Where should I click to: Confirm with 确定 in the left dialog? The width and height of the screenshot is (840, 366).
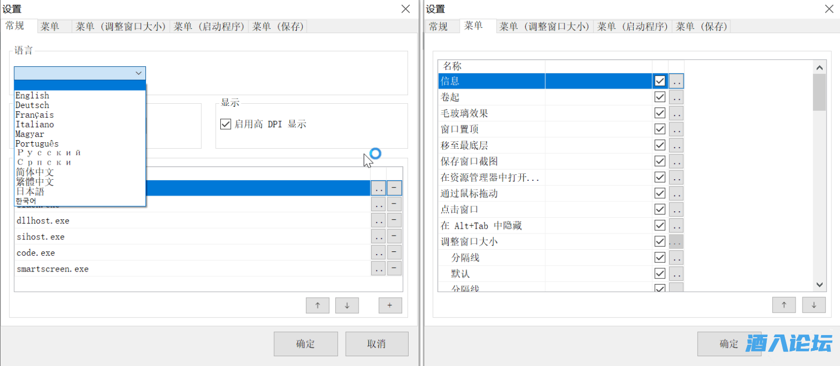(x=306, y=344)
